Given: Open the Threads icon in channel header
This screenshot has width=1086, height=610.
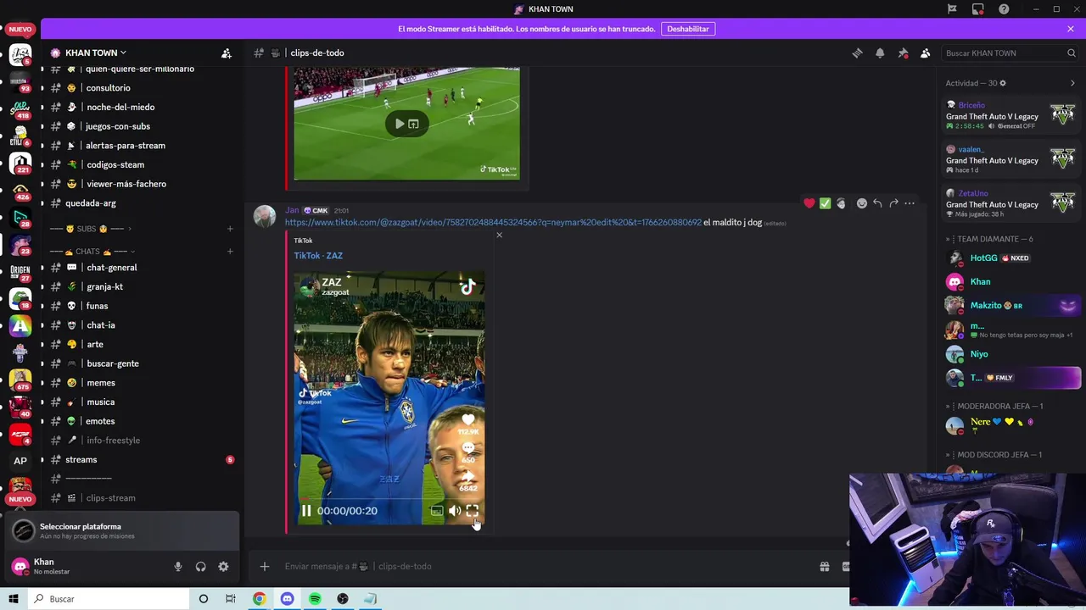Looking at the screenshot, I should click(x=857, y=53).
